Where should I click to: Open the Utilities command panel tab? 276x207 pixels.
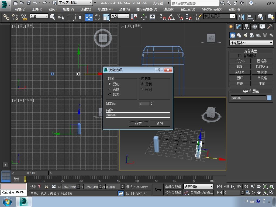point(270,27)
